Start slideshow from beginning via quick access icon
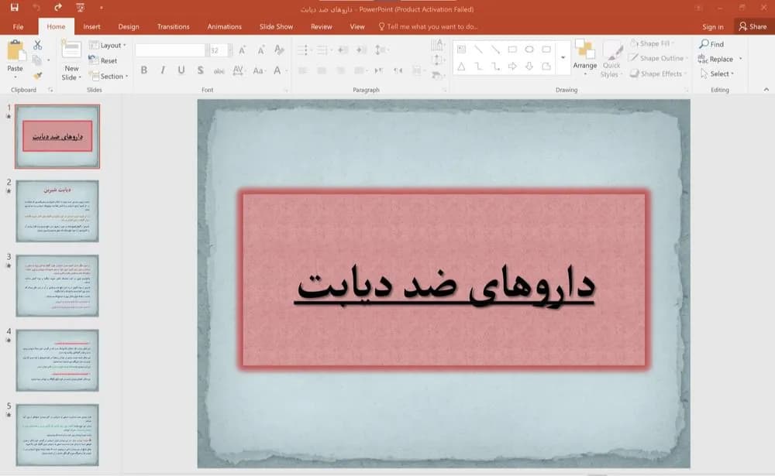This screenshot has height=476, width=775. point(80,8)
